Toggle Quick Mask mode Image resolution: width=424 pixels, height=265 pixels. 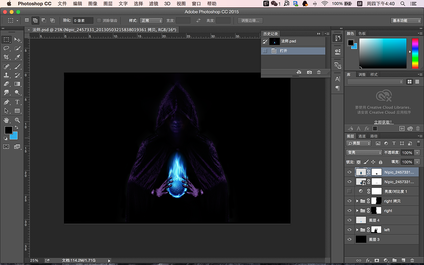coord(6,146)
